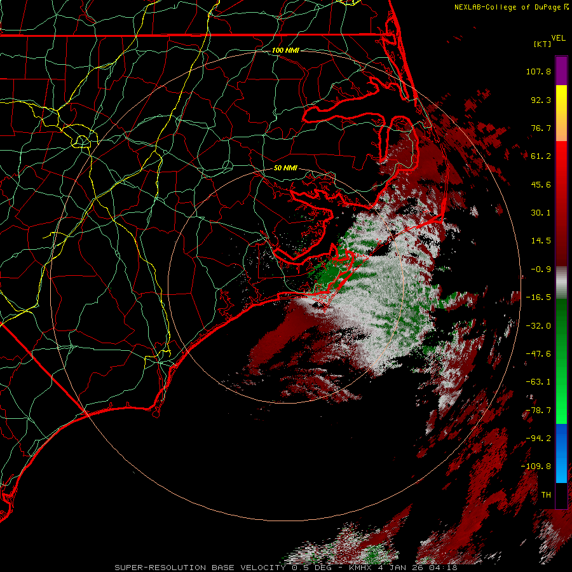Click the -32.0 scale label

(x=538, y=326)
